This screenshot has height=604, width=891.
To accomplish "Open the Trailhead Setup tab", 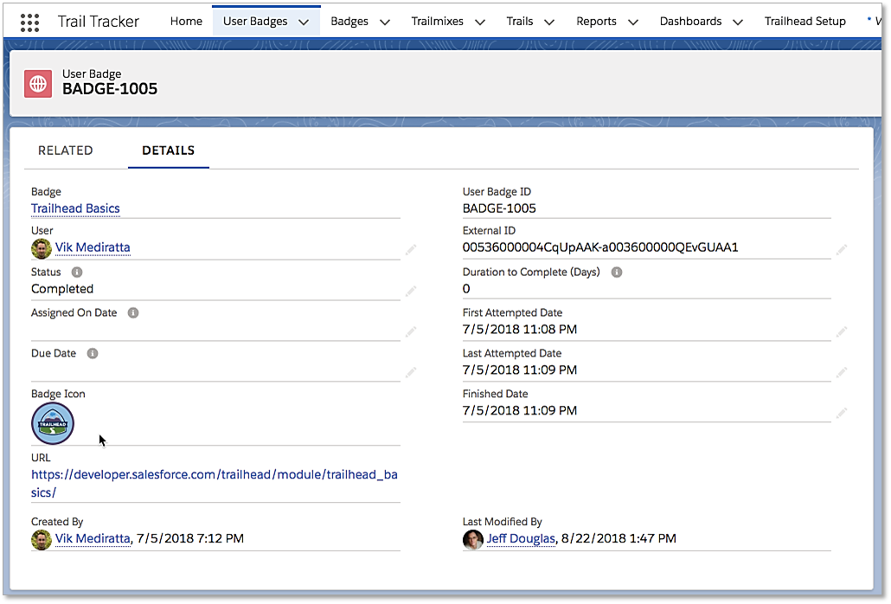I will point(804,20).
